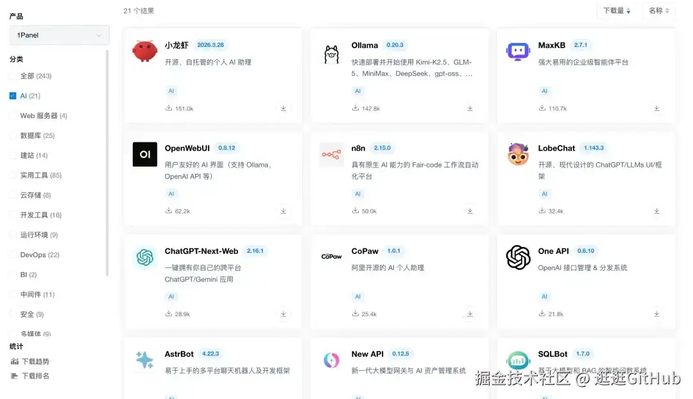Viewport: 693px width, 399px height.
Task: Click the n8n workflow logo icon
Action: [x=332, y=154]
